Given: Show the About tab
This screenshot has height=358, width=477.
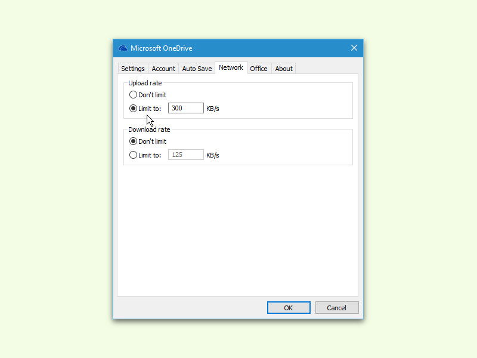Looking at the screenshot, I should coord(284,69).
